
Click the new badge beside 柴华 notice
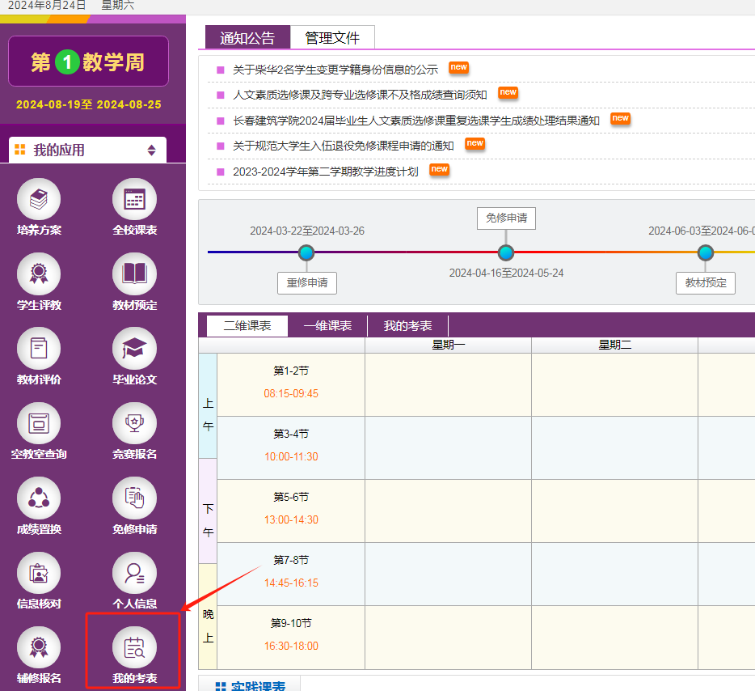tap(459, 67)
